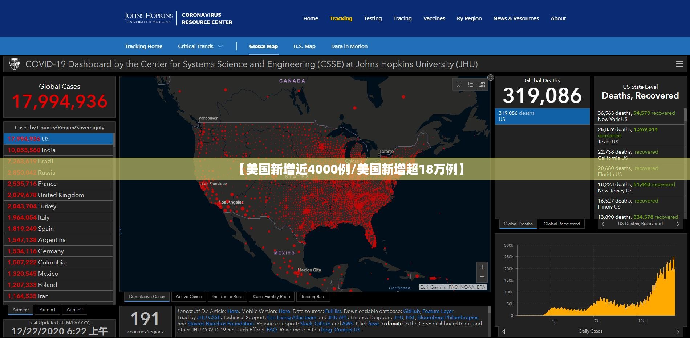690x338 pixels.
Task: Open the Stavros Niarchos Foundation link
Action: point(220,324)
